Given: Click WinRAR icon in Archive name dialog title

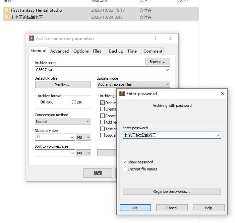Looking at the screenshot, I should 32,38.
